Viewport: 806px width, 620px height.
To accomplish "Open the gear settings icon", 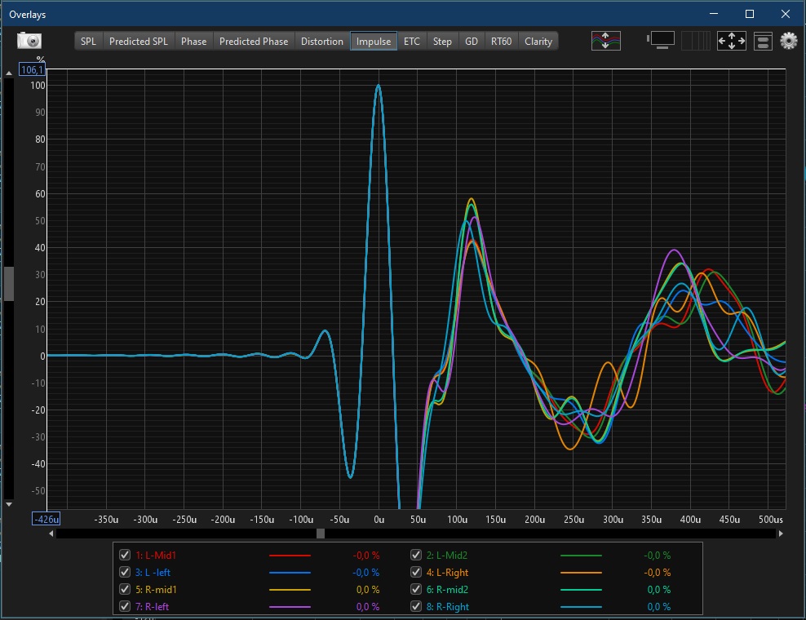I will (788, 41).
